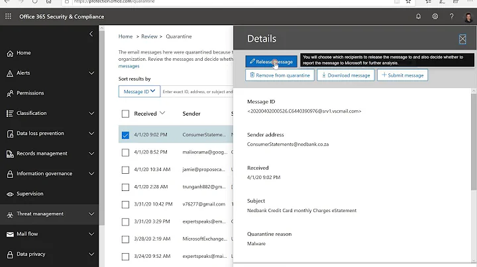Click the Classification list icon
The height and width of the screenshot is (267, 477).
click(x=10, y=114)
